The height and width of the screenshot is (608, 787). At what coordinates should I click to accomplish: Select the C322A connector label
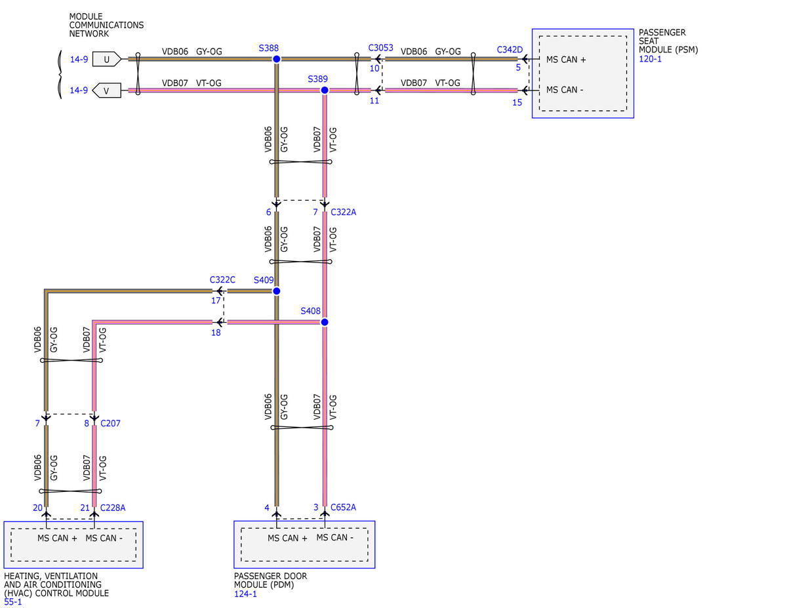pyautogui.click(x=343, y=212)
